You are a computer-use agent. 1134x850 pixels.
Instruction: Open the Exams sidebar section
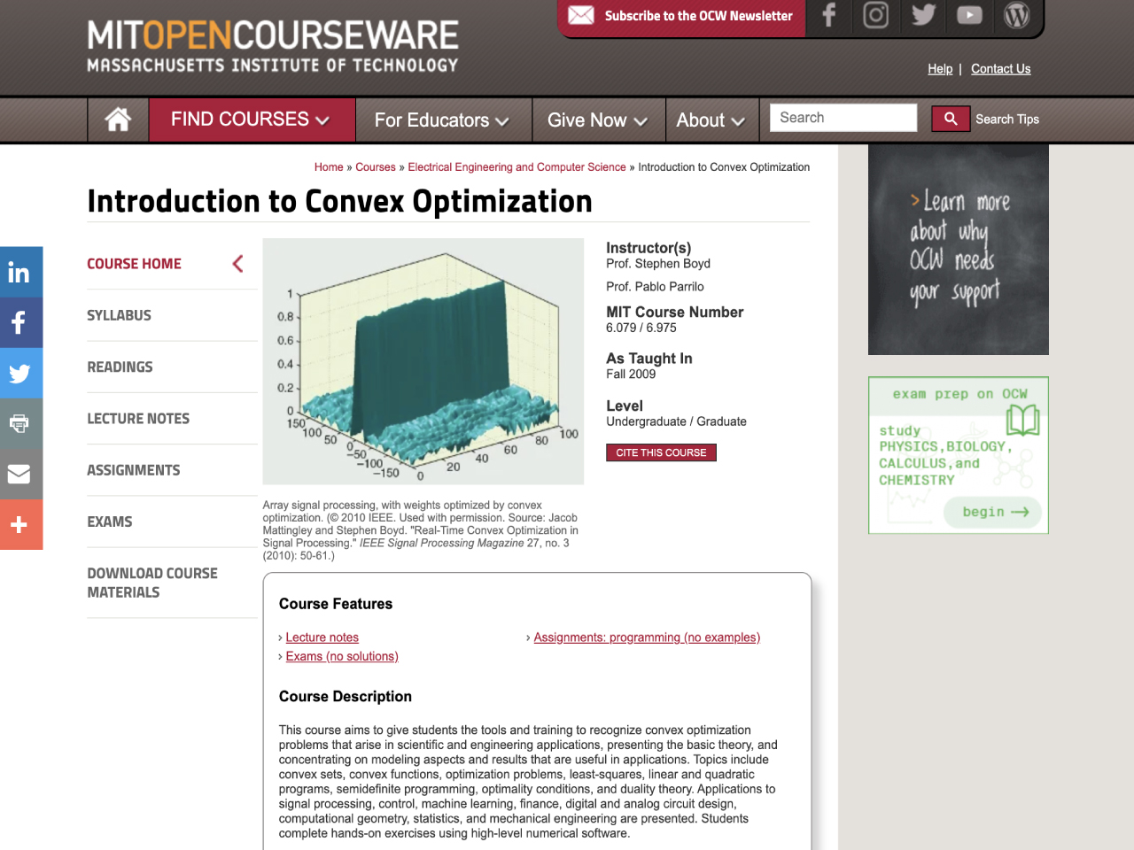(110, 522)
